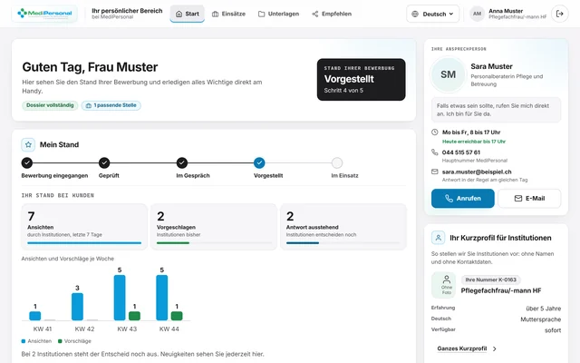The width and height of the screenshot is (580, 363).
Task: Click the globe icon in language selector
Action: (415, 14)
